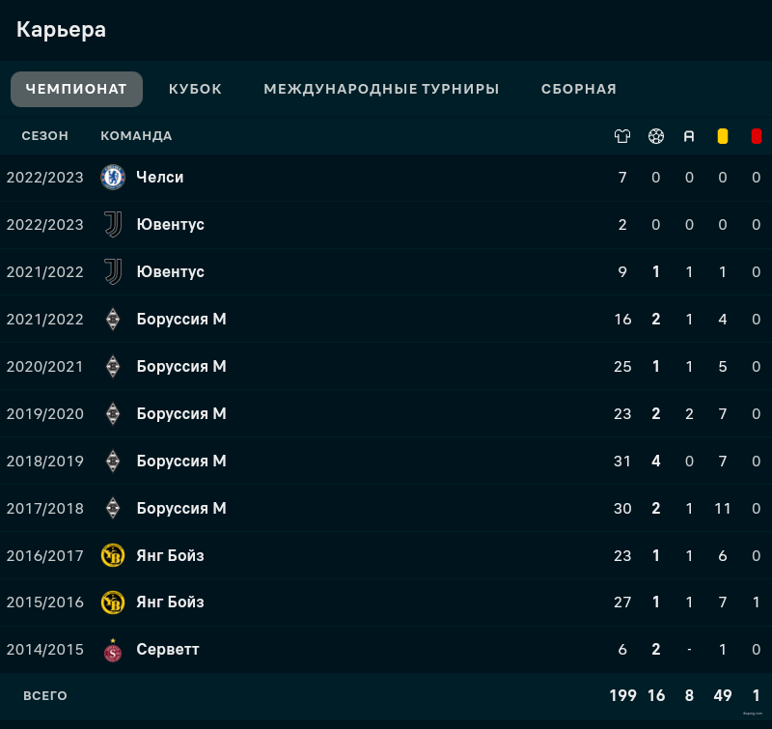The image size is (772, 729).
Task: Click the Servette club logo
Action: (113, 650)
